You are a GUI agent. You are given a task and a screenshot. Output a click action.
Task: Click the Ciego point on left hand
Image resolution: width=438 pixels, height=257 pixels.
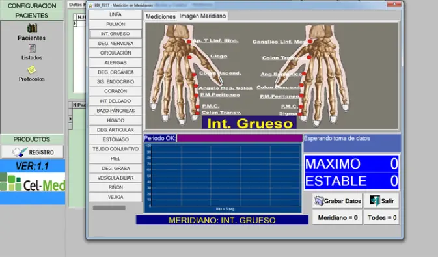[x=189, y=57]
